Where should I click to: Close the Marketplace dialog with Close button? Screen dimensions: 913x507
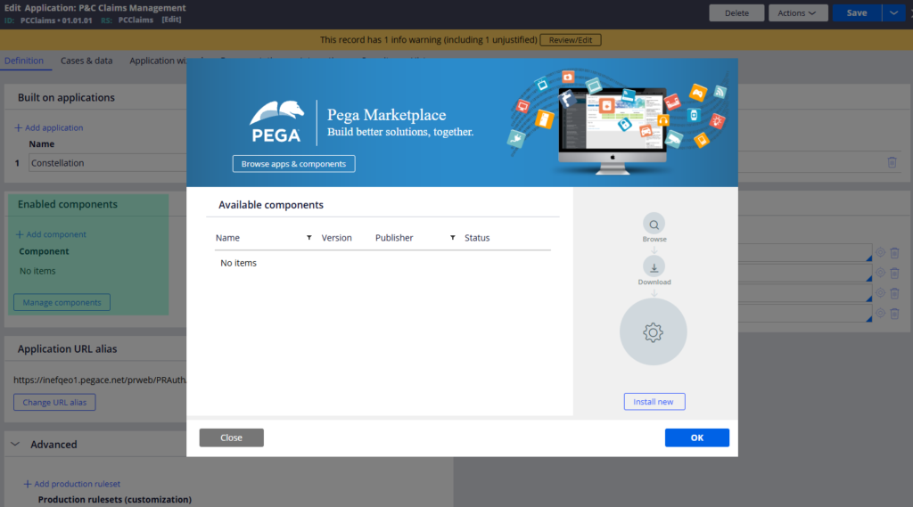[x=231, y=437]
